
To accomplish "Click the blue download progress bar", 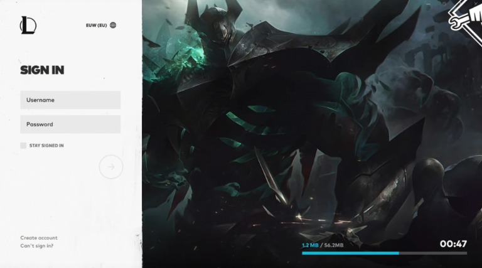I will [350, 253].
